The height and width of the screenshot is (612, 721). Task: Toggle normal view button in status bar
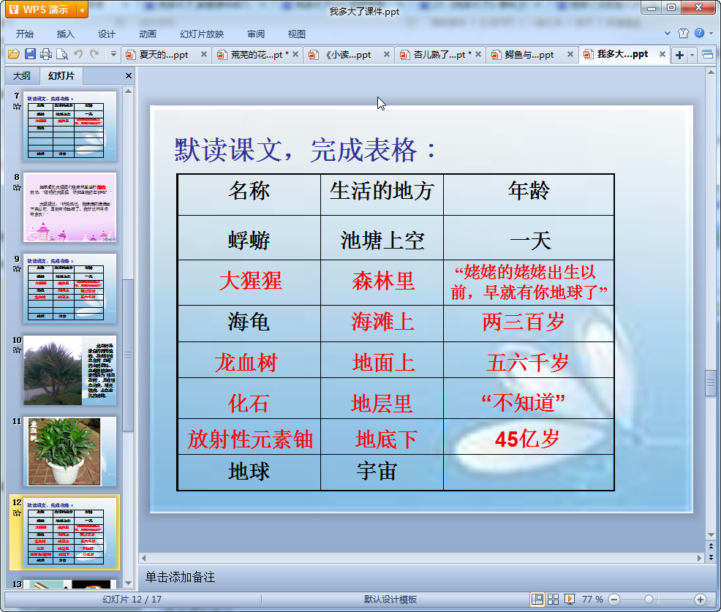tap(537, 599)
